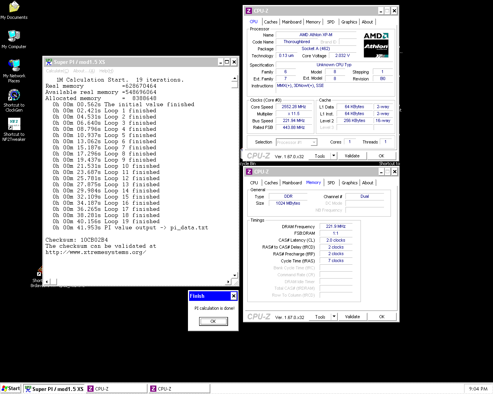Image resolution: width=493 pixels, height=394 pixels.
Task: Click the memory Size value 1024 MBytes
Action: (288, 203)
